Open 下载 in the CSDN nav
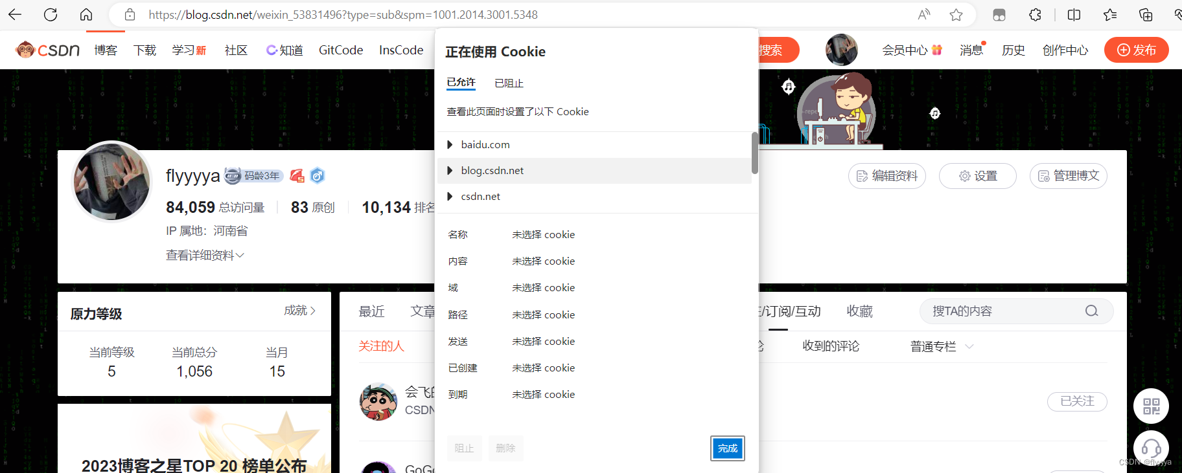This screenshot has height=473, width=1182. [145, 50]
